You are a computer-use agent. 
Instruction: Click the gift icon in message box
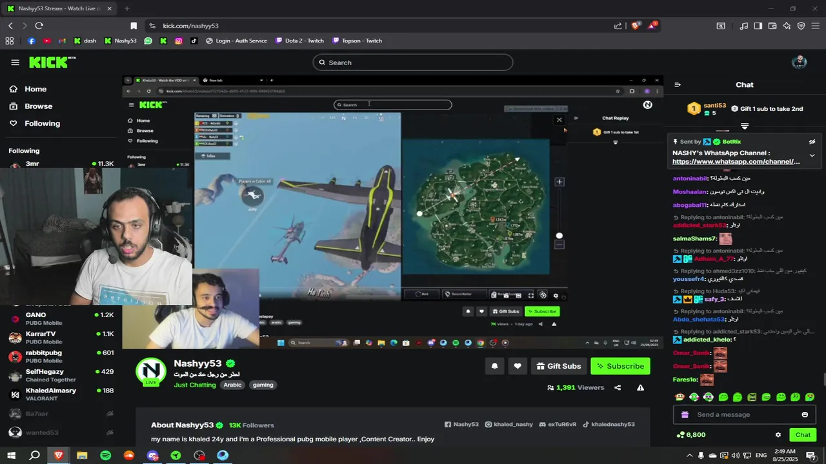[685, 414]
